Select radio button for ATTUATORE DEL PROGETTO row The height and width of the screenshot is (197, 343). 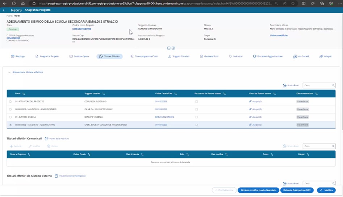[x=11, y=101]
